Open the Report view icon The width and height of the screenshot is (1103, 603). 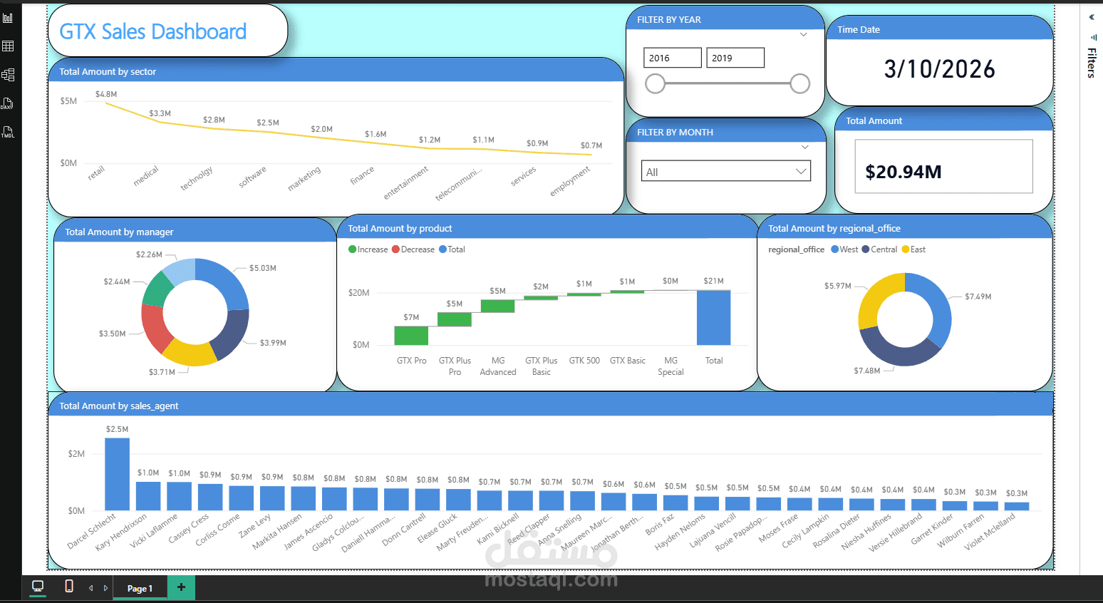click(8, 17)
